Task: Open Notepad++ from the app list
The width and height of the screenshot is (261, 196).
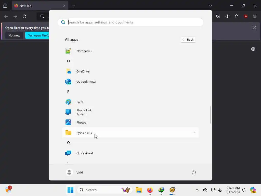Action: (x=130, y=51)
